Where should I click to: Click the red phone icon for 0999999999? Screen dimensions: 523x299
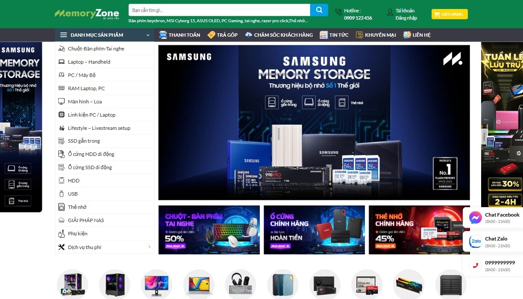coord(475,266)
